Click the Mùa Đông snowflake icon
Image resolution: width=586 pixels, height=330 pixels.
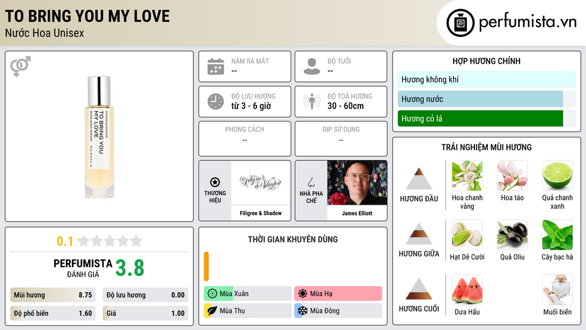303,311
